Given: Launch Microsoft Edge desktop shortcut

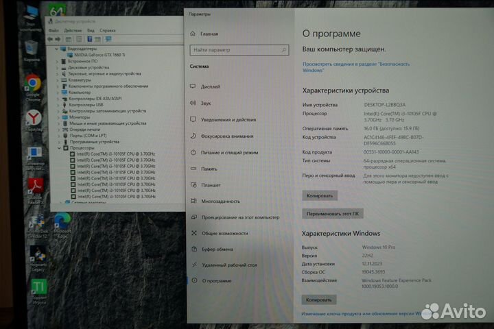Looking at the screenshot, I should pyautogui.click(x=62, y=221).
